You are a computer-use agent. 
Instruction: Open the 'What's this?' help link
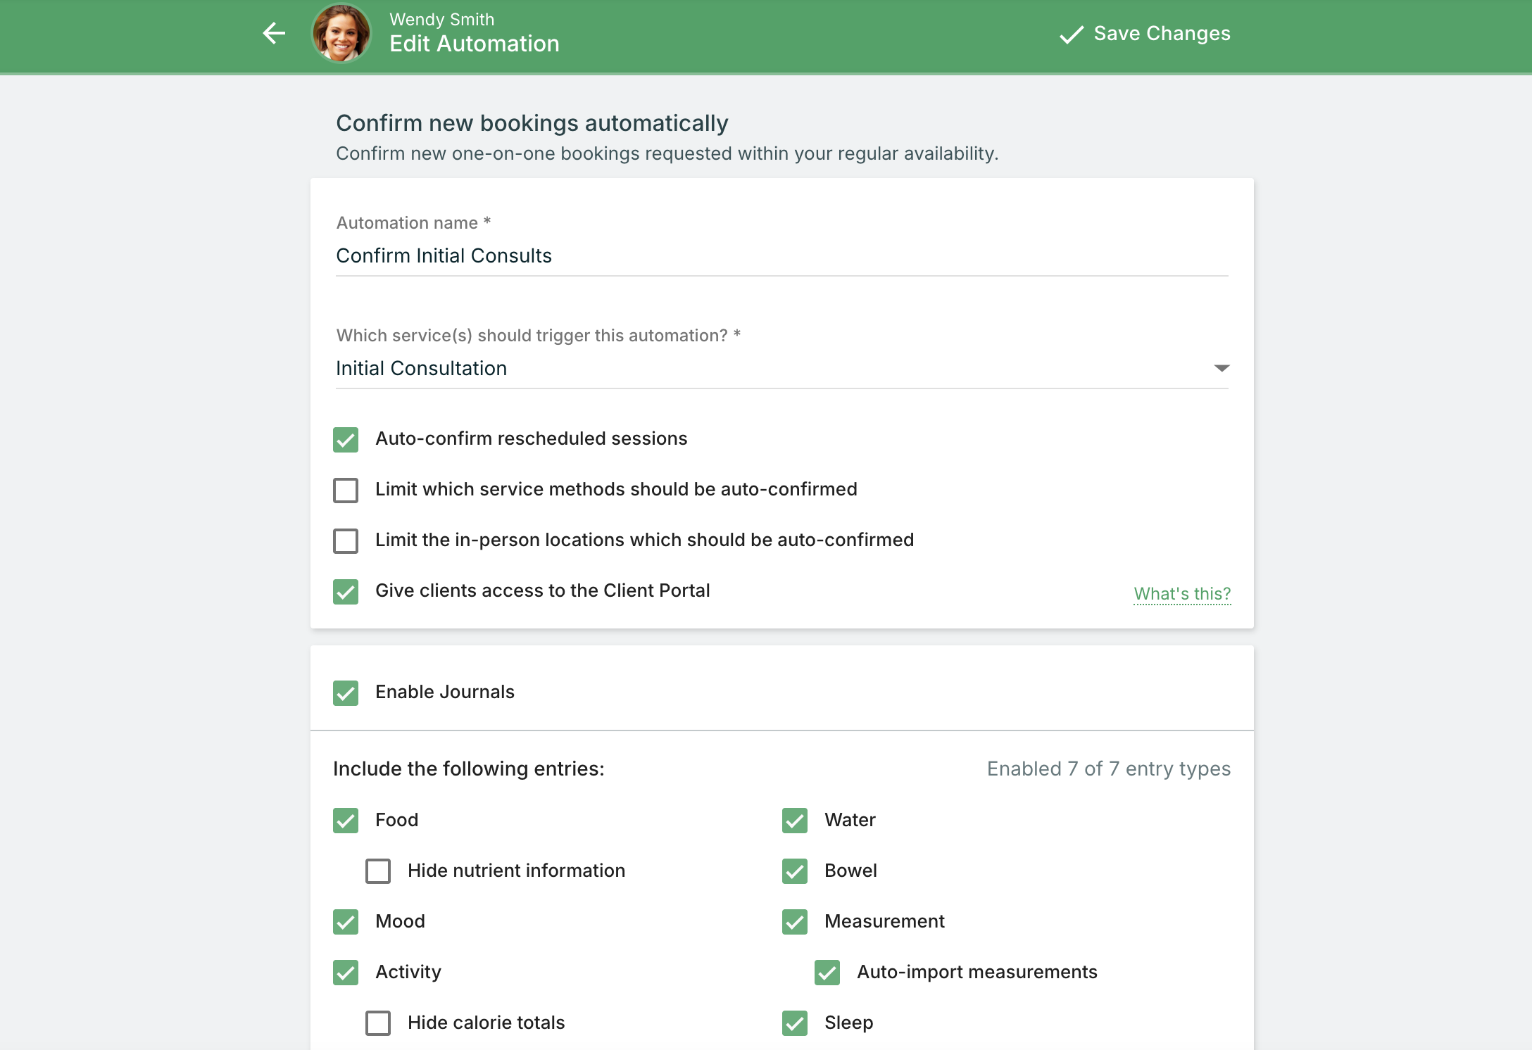(1181, 593)
